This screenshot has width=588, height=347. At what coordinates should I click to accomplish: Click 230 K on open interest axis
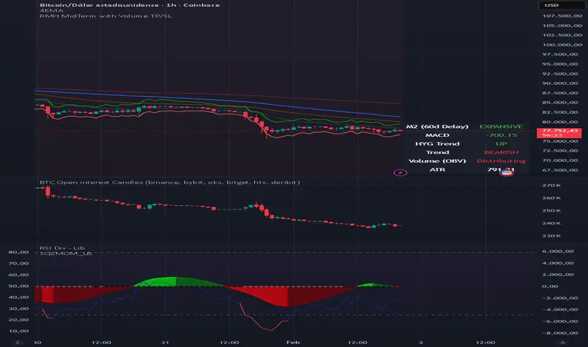coord(551,236)
